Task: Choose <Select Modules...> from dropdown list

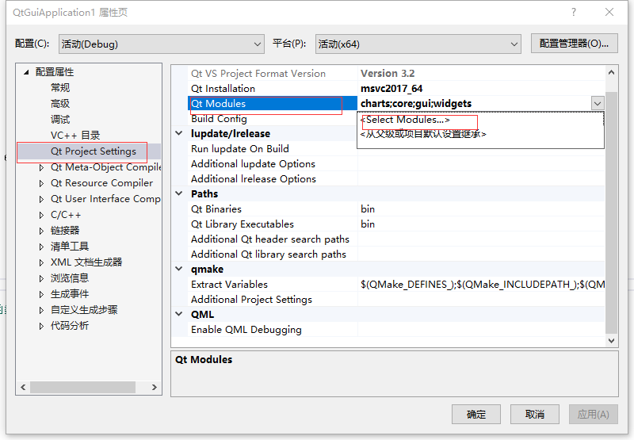Action: (x=405, y=120)
